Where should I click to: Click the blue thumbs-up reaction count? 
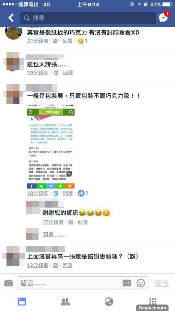pyautogui.click(x=83, y=193)
